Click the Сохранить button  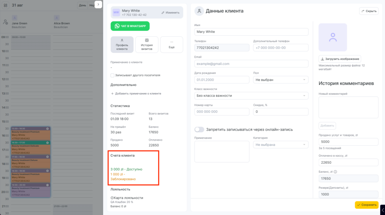367,205
